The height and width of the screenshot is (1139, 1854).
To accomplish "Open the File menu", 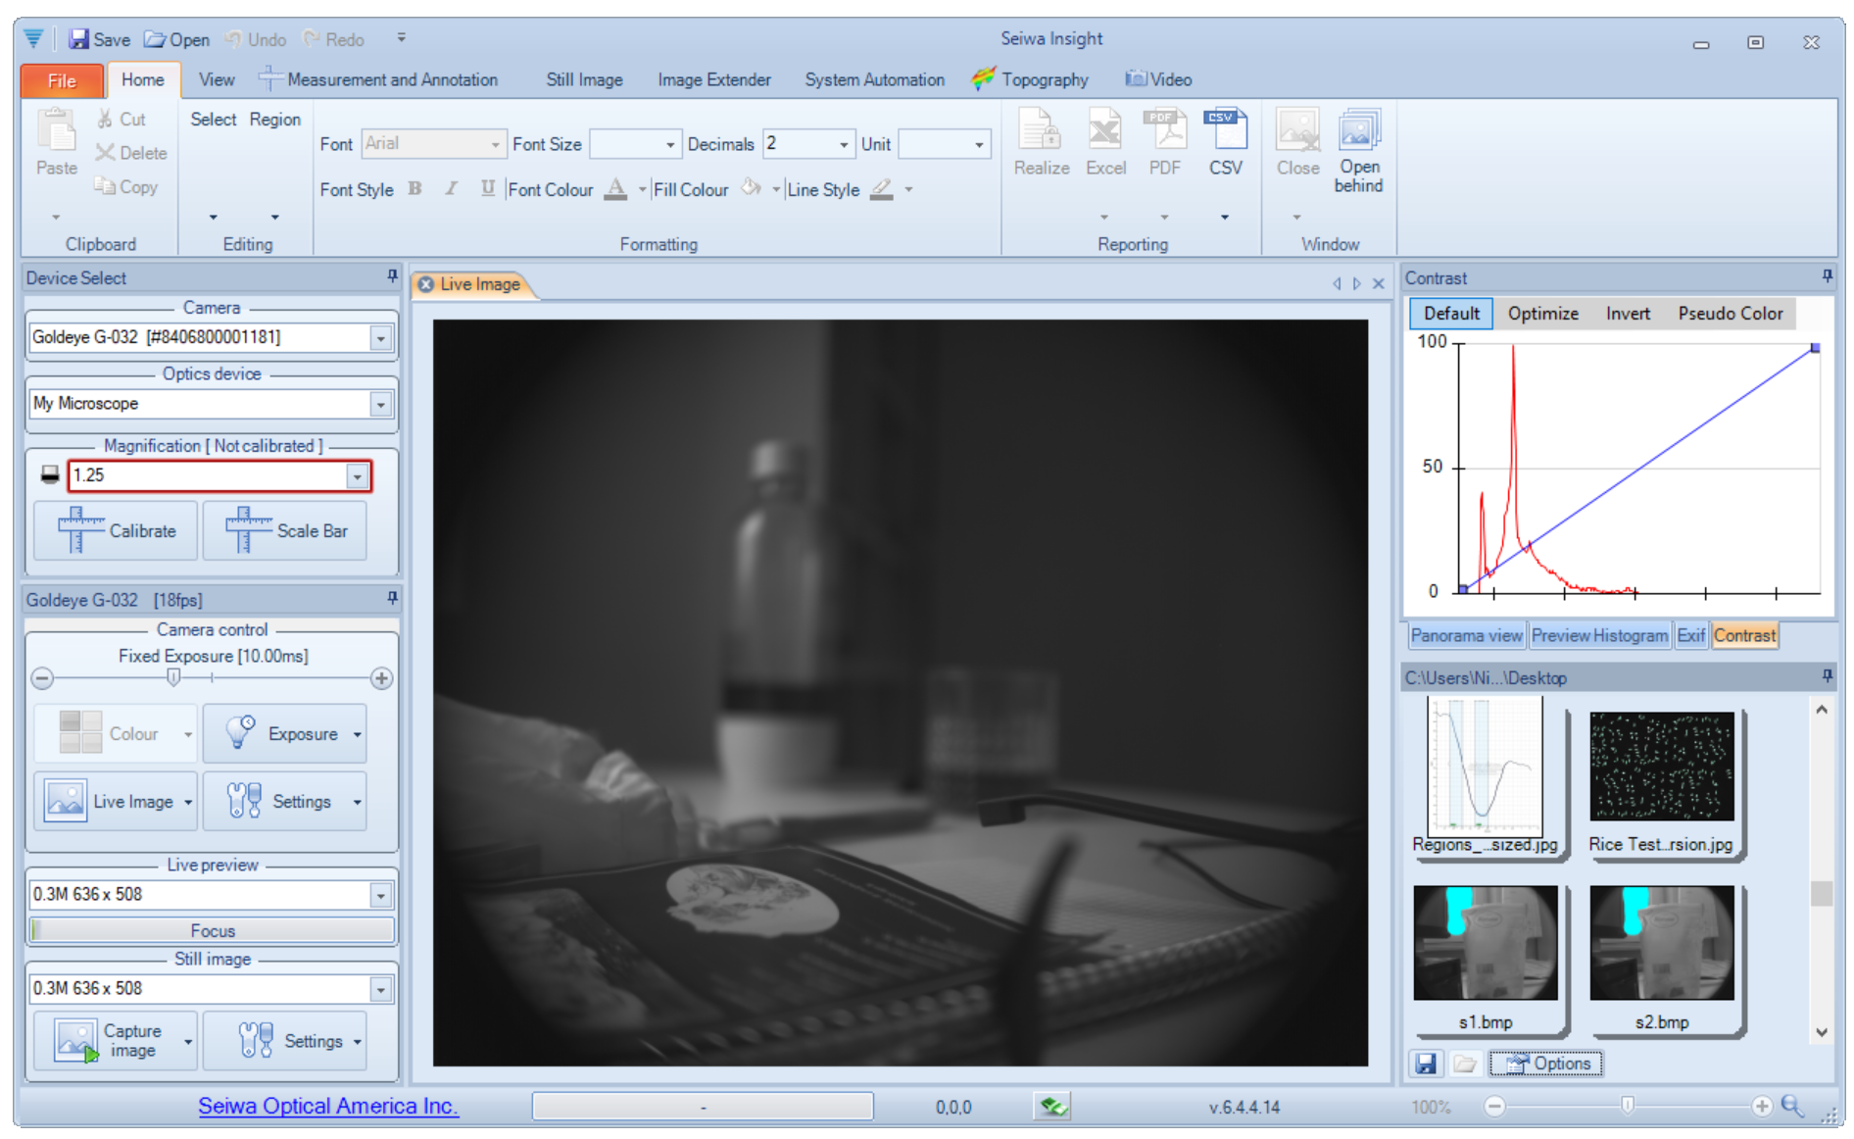I will click(x=62, y=80).
